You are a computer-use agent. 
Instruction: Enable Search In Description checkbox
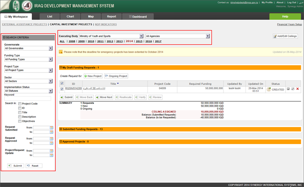(20, 117)
